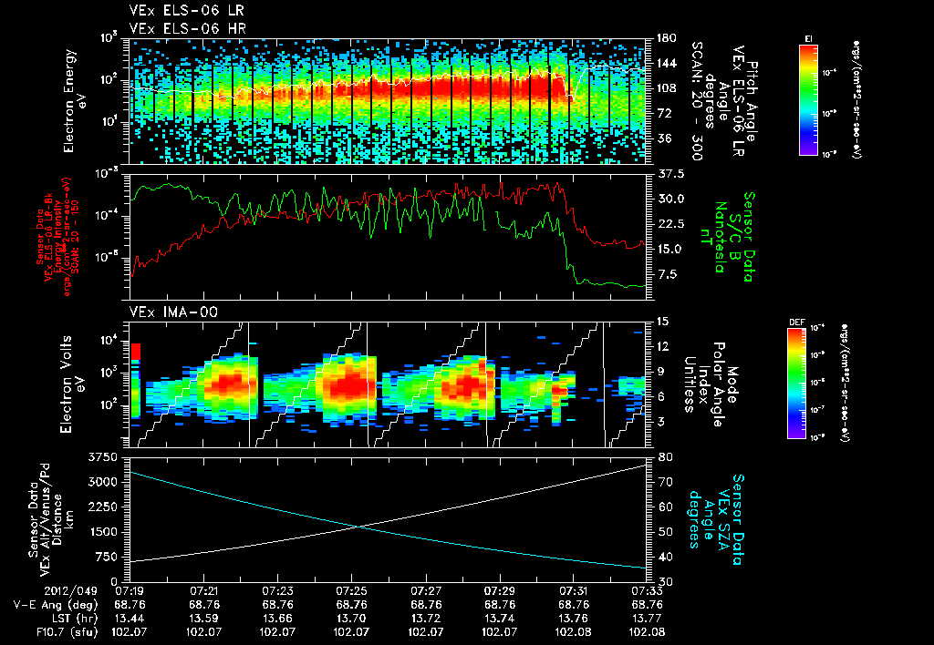Click the 'SCAN: 20 - 300' text
Image resolution: width=934 pixels, height=645 pixels.
696,101
